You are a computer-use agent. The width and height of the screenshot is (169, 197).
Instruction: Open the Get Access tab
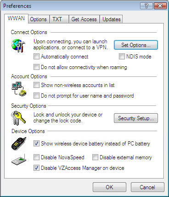coord(84,19)
